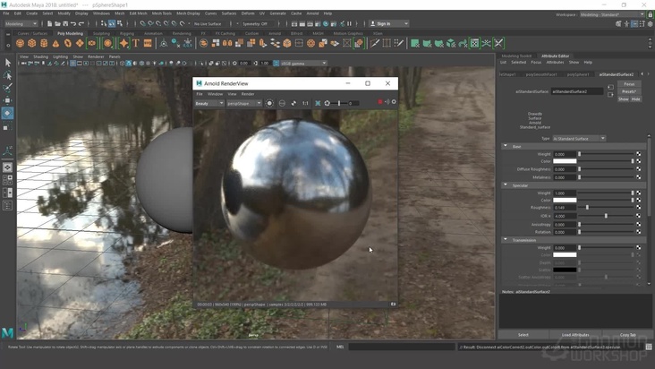Click the Select button at panel bottom
This screenshot has width=655, height=369.
click(523, 335)
